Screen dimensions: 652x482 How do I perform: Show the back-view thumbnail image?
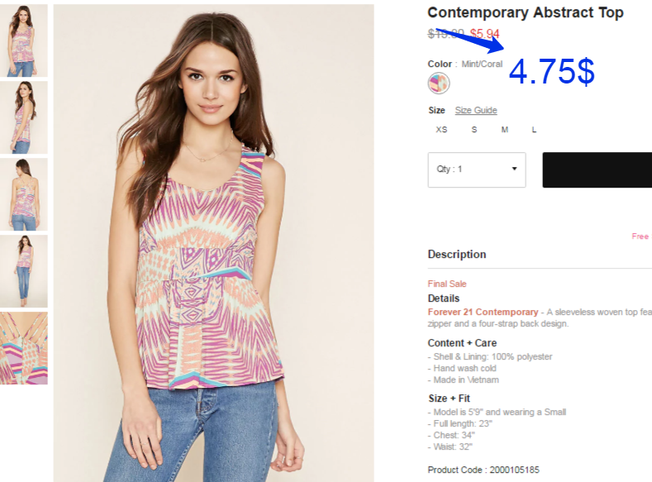coord(24,194)
